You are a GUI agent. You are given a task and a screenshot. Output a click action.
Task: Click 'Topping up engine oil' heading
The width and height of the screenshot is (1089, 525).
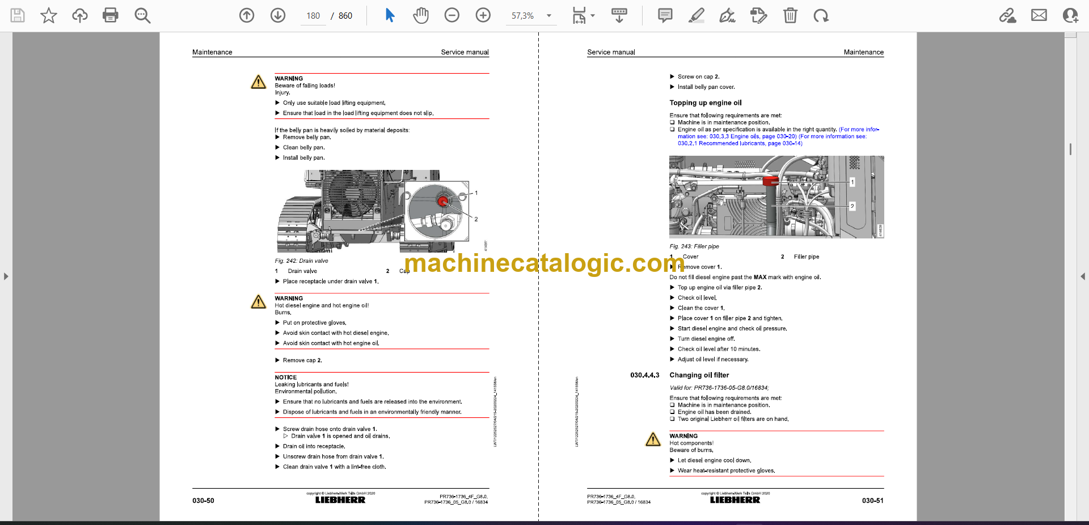coord(705,103)
